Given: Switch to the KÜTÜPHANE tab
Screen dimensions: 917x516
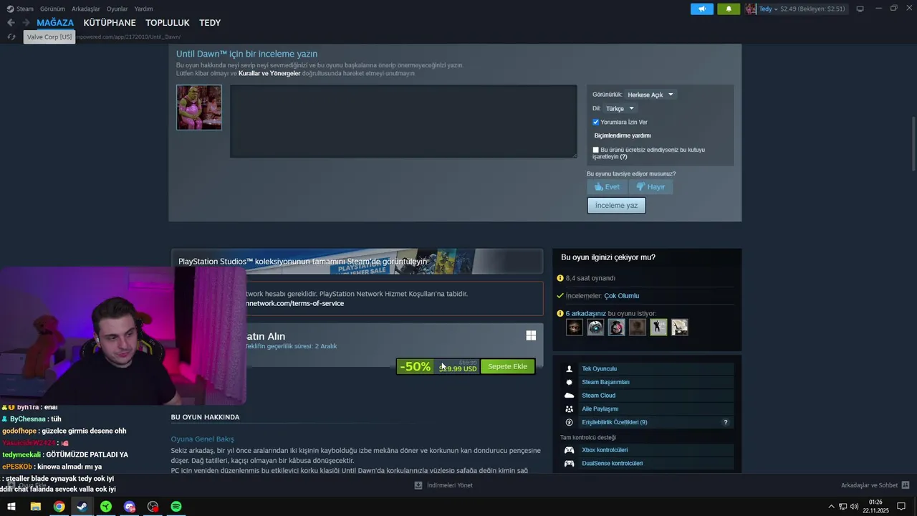Looking at the screenshot, I should (x=110, y=23).
